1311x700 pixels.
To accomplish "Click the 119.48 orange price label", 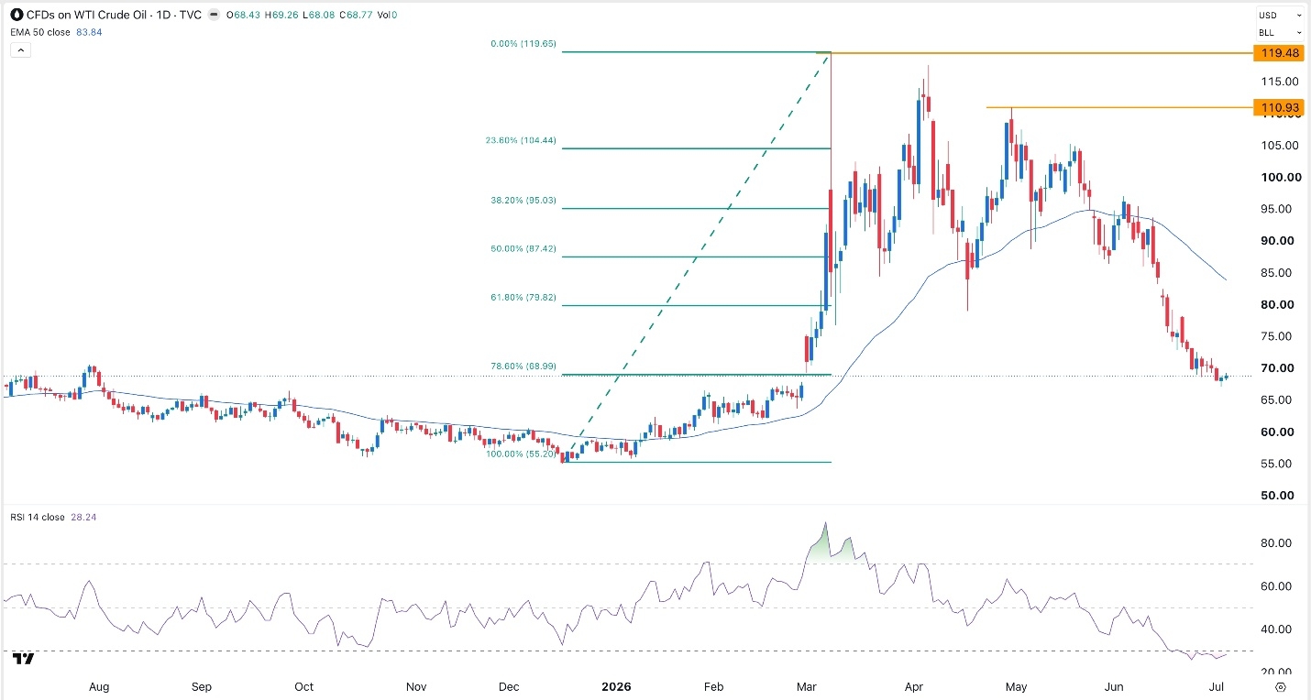I will click(x=1281, y=53).
